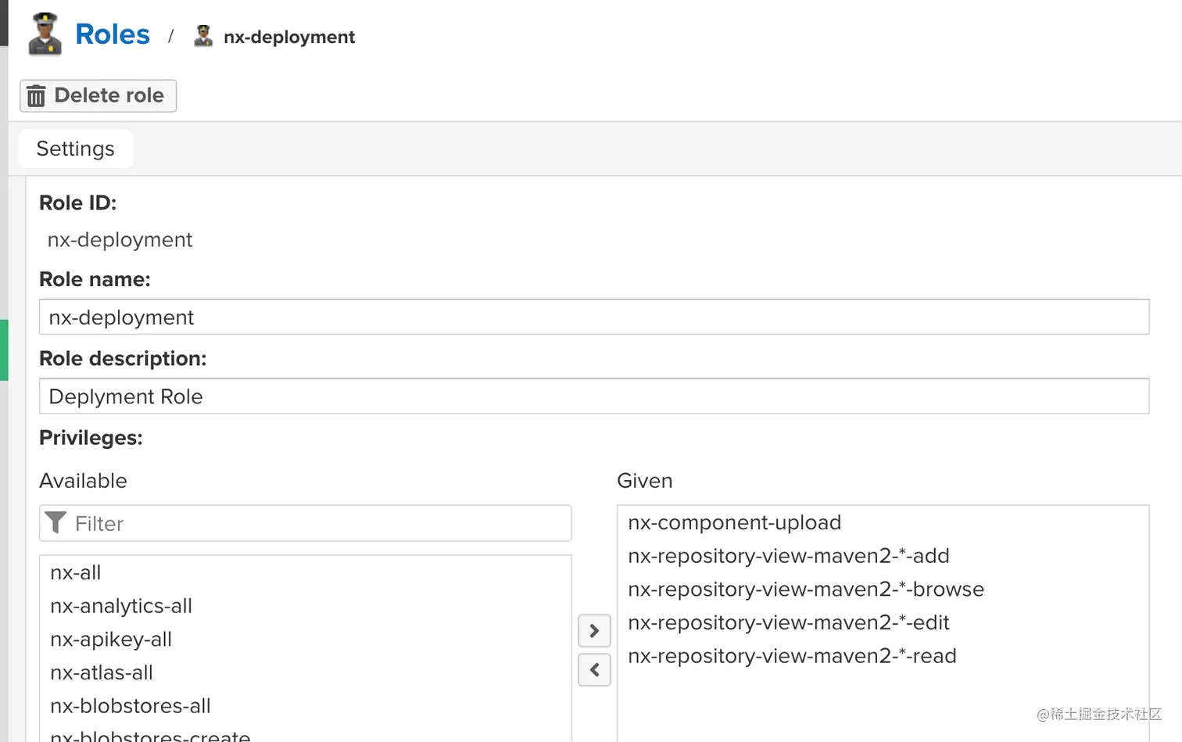The height and width of the screenshot is (742, 1182).
Task: Pick nx-blobstores-all in Available list
Action: point(131,706)
